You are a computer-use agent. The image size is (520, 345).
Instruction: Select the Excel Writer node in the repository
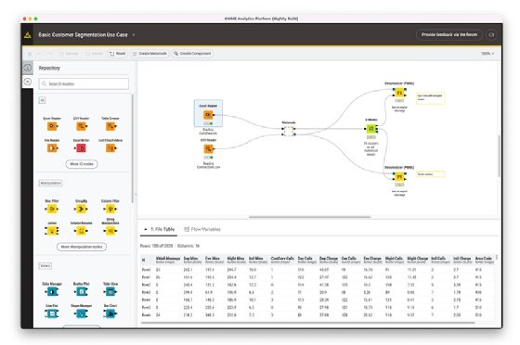click(x=82, y=148)
